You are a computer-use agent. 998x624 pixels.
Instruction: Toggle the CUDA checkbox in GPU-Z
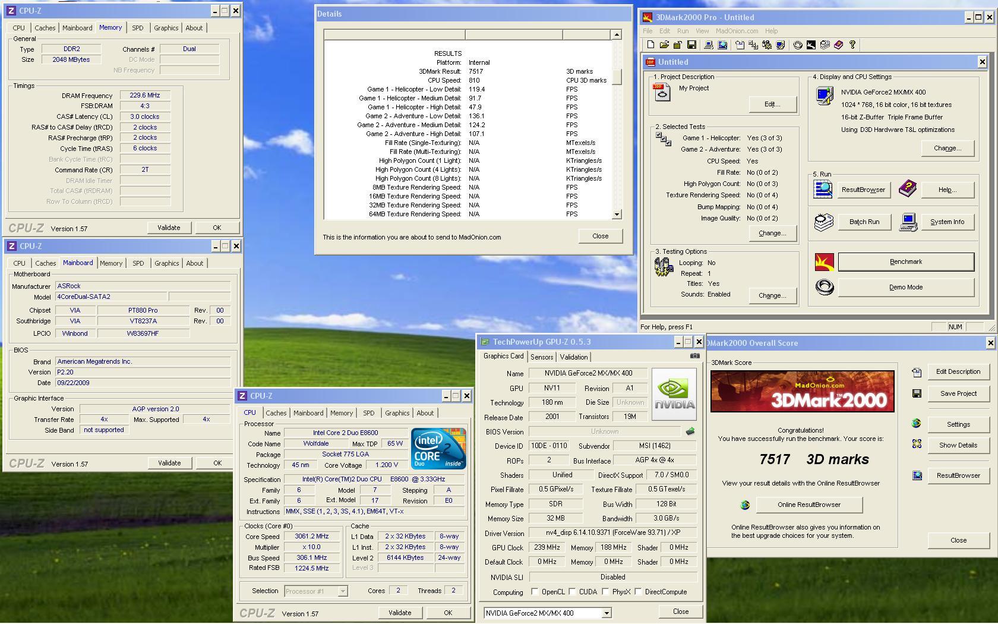pos(572,592)
